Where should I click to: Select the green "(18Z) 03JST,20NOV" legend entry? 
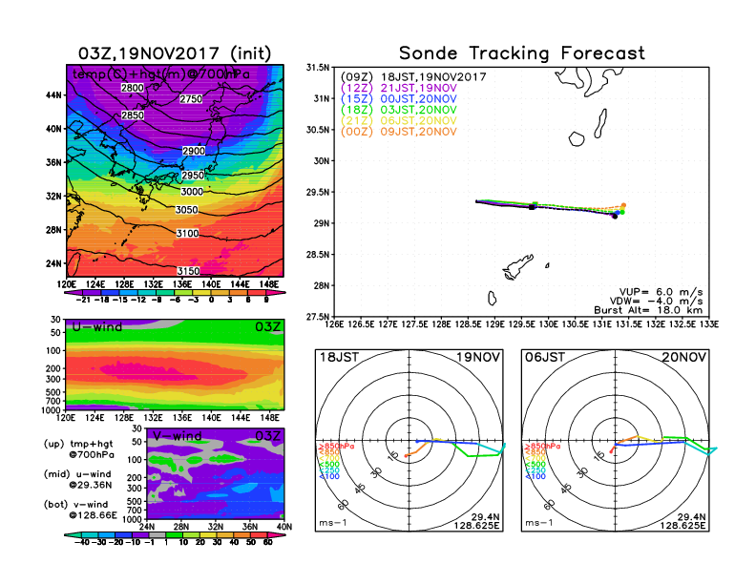tap(398, 110)
